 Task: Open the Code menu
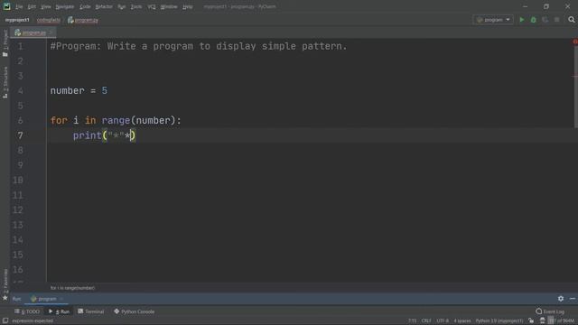85,6
